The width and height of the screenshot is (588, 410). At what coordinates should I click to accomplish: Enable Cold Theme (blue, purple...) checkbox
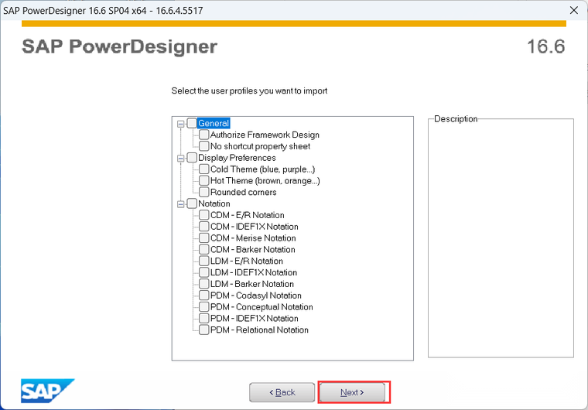[204, 169]
